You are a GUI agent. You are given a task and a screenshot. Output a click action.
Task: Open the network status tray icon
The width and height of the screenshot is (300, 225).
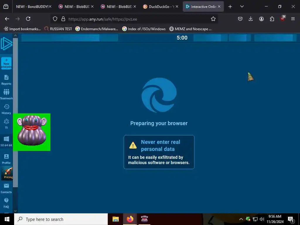point(255,219)
